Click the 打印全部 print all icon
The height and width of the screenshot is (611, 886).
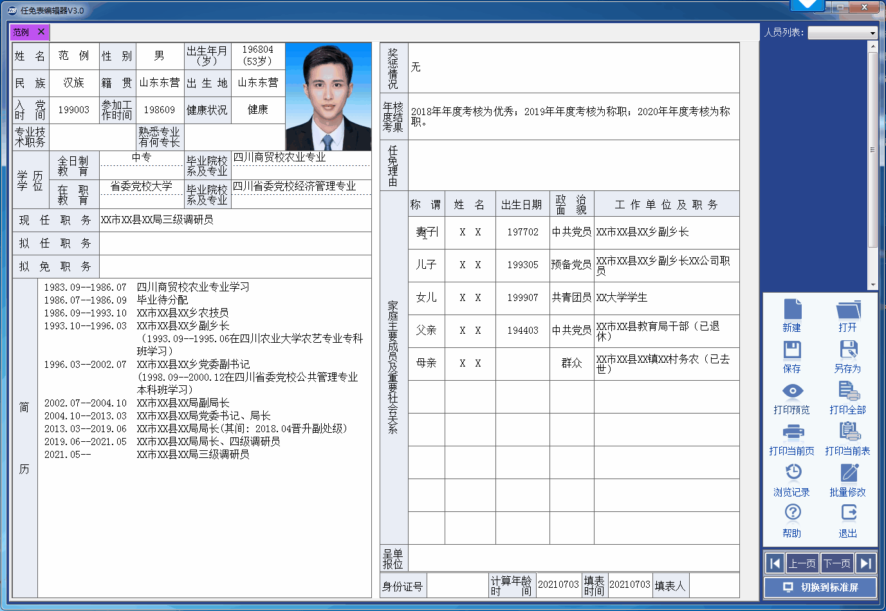point(848,392)
